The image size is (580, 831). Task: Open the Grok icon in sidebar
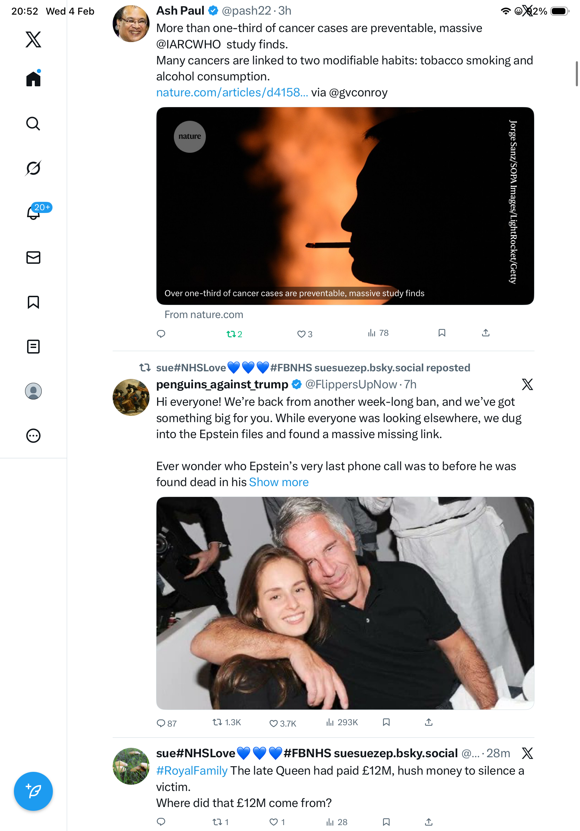[x=33, y=168]
